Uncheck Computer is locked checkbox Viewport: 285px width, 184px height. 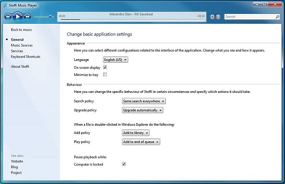click(x=124, y=164)
